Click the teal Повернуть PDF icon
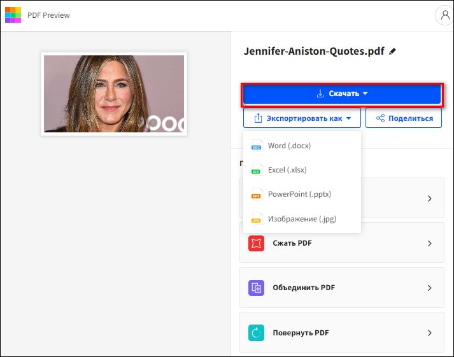Viewport: 454px width, 357px height. pyautogui.click(x=256, y=332)
